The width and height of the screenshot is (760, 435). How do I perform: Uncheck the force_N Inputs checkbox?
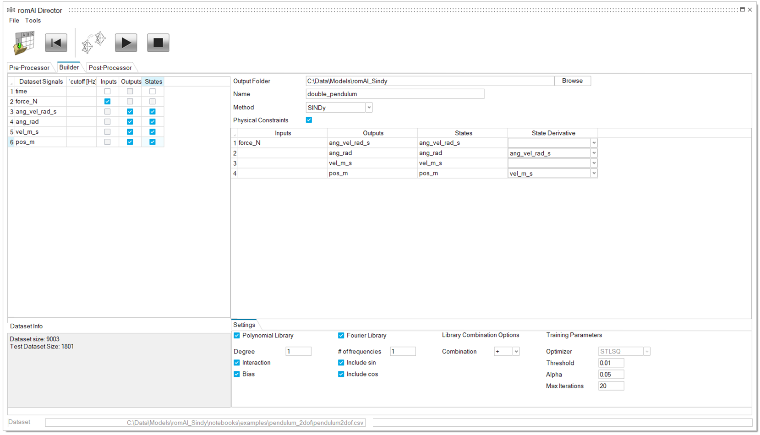coord(107,102)
